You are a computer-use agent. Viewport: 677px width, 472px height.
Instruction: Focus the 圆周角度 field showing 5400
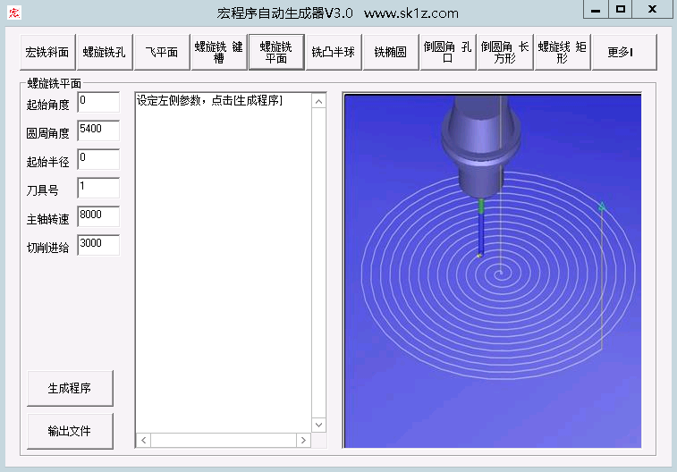click(x=98, y=131)
